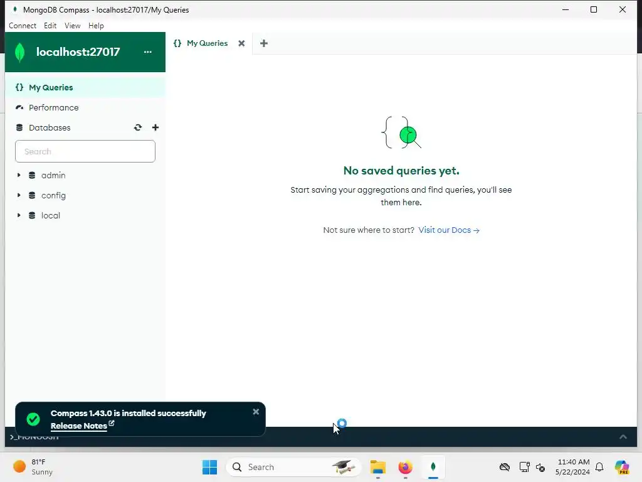Launch Firefox from the taskbar

coord(406,467)
